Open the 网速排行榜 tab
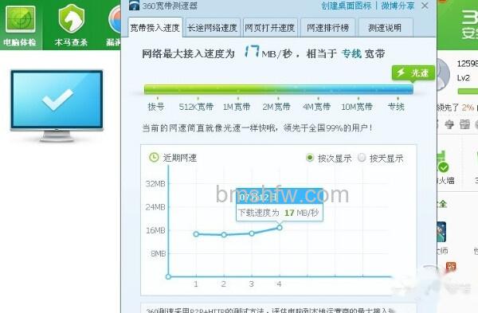Viewport: 478px width, 313px height. coord(327,28)
